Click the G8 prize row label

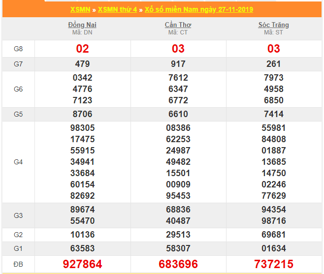point(18,49)
